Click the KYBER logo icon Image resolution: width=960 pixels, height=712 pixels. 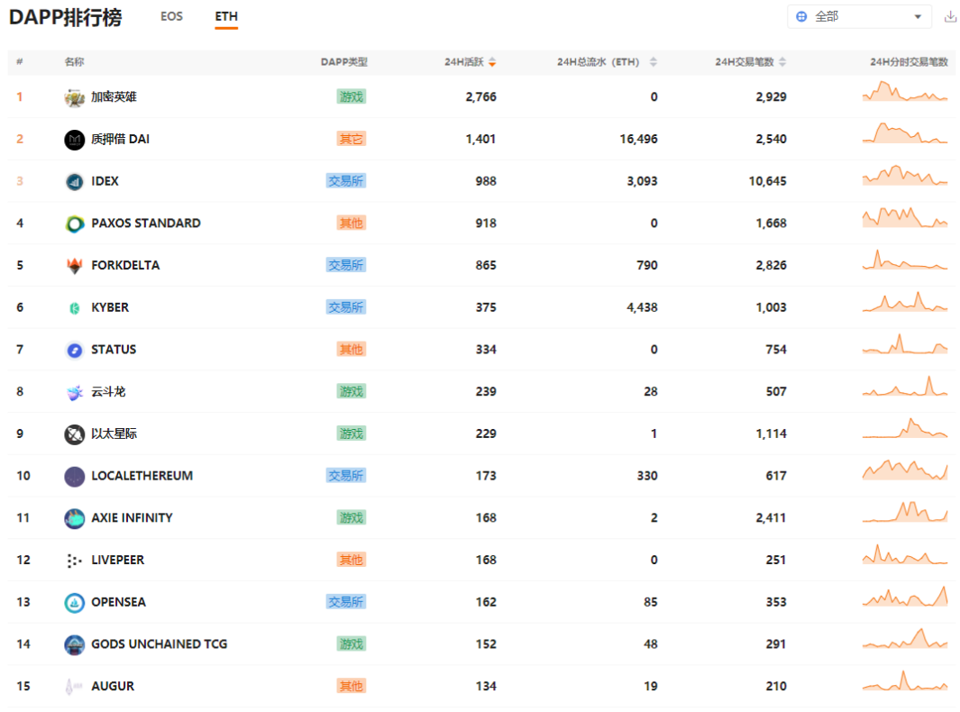tap(75, 308)
